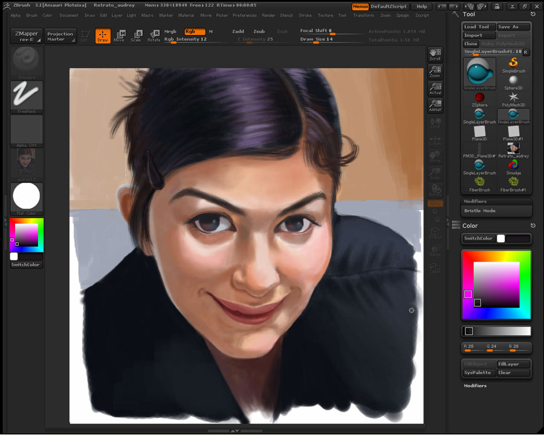544x435 pixels.
Task: Choose the Sphere3D tool
Action: [x=513, y=82]
